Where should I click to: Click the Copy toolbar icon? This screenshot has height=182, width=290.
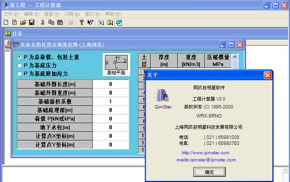(x=51, y=22)
